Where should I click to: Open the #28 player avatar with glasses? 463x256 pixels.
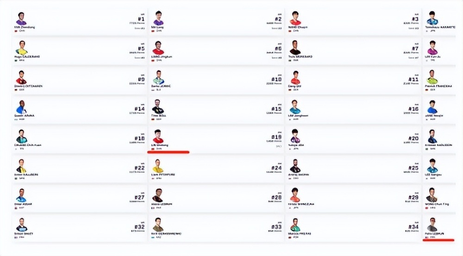coord(158,195)
